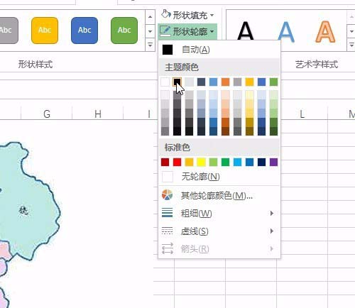Pick the purple standard color swatch
355x308 pixels.
273,163
